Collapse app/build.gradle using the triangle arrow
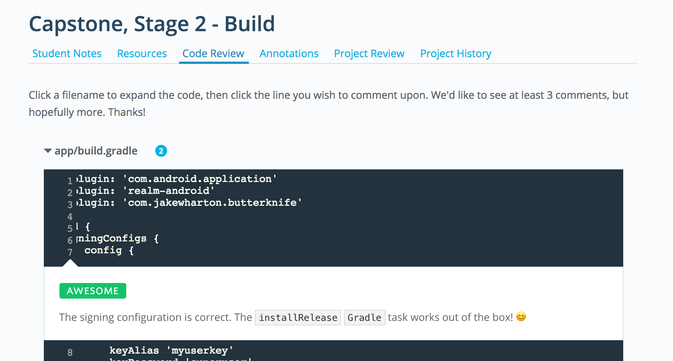The image size is (673, 361). tap(48, 151)
